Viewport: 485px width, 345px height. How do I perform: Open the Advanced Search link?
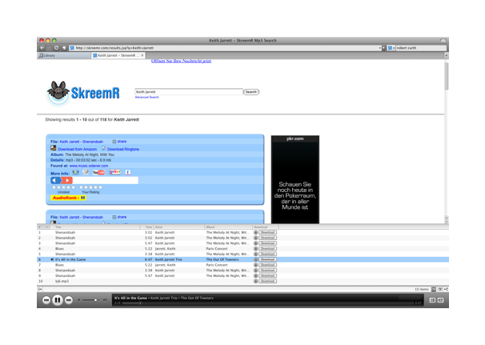point(147,97)
